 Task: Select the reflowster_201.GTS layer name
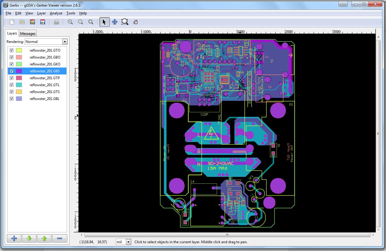tap(45, 92)
